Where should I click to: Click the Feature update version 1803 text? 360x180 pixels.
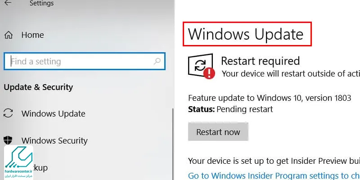(270, 98)
